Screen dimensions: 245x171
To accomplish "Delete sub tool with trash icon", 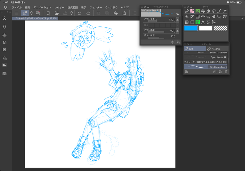I will click(226, 72).
